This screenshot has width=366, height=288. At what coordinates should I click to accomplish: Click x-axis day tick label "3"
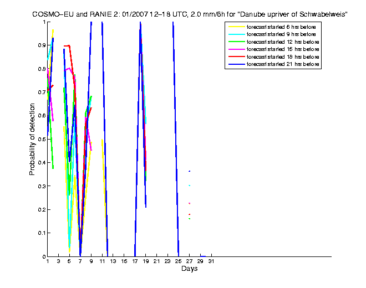(58, 261)
